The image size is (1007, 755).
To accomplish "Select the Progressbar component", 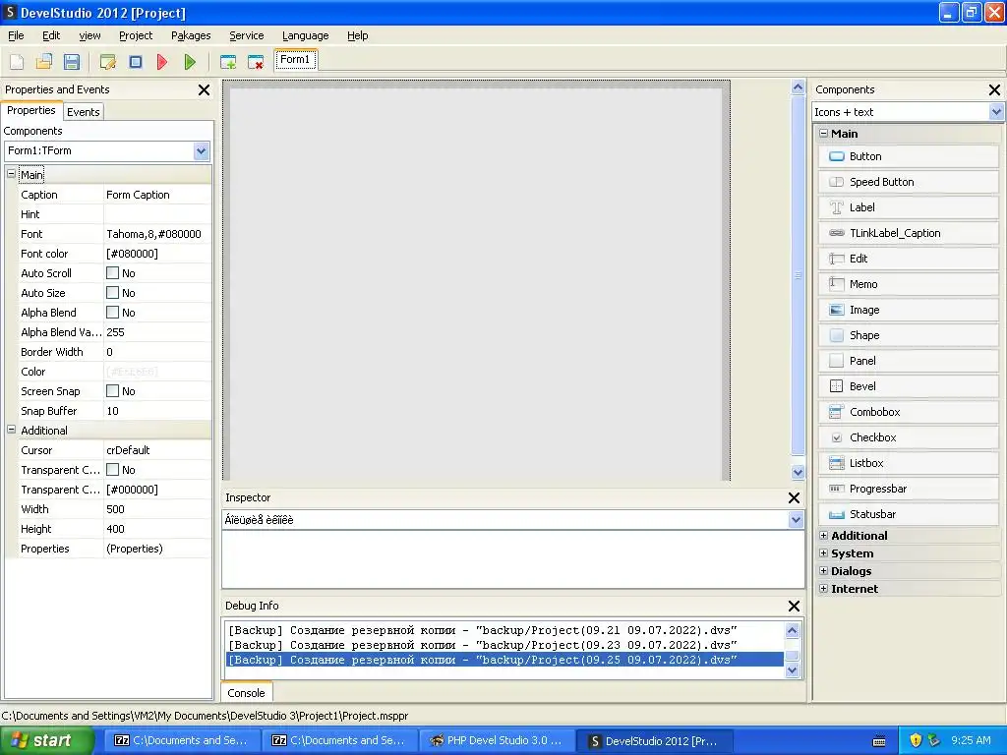I will point(908,489).
